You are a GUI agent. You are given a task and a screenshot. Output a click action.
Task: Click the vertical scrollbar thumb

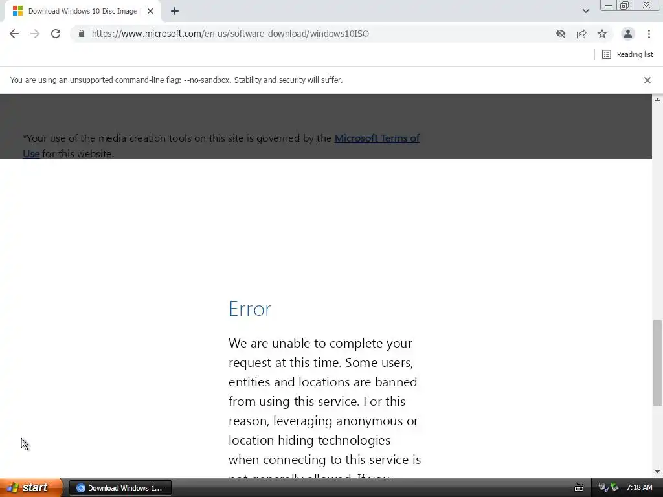[657, 362]
